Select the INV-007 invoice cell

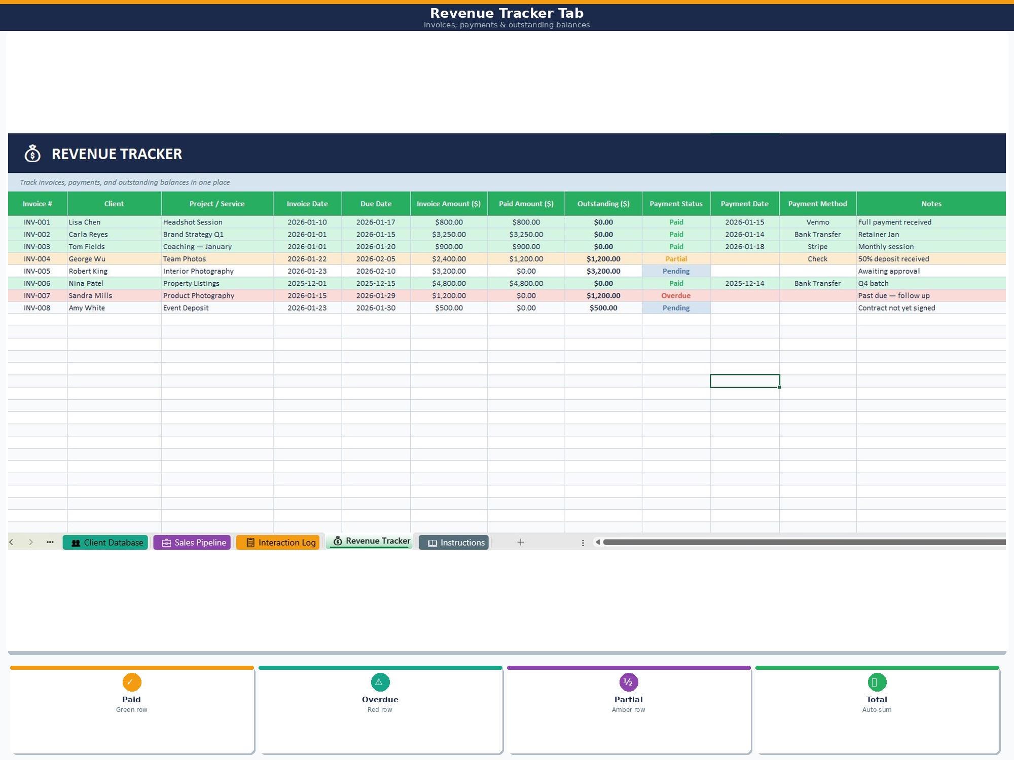38,295
